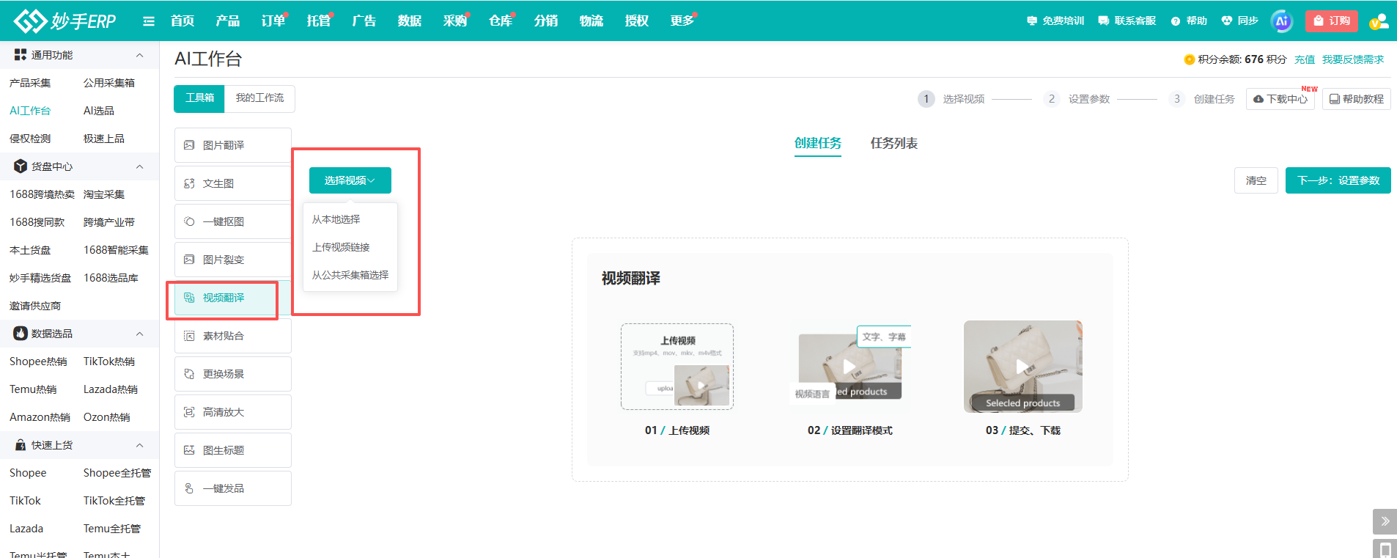Viewport: 1397px width, 558px height.
Task: Open the 素材贴合 tool
Action: 232,336
